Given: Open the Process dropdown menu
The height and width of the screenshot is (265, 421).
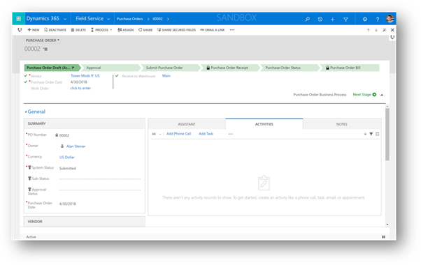Looking at the screenshot, I should click(x=101, y=30).
